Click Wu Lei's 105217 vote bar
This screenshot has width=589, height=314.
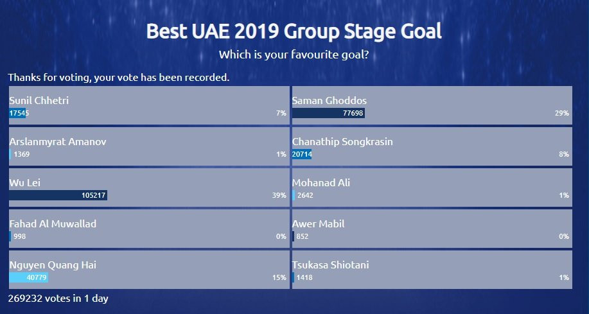tap(58, 195)
